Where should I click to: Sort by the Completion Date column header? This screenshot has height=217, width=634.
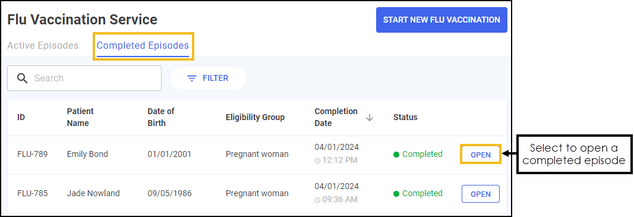pyautogui.click(x=336, y=117)
